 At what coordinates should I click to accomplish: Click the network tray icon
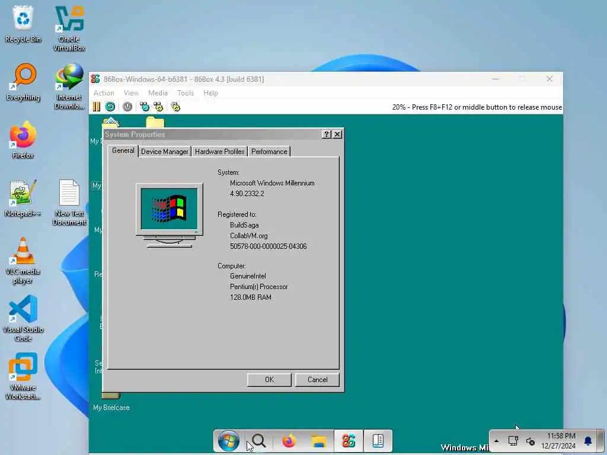(513, 441)
